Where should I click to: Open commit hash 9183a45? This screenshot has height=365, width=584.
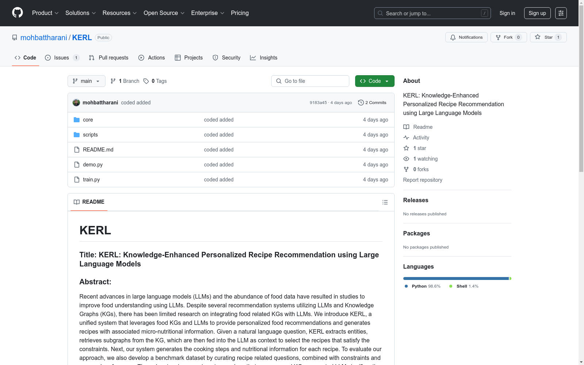click(x=318, y=103)
